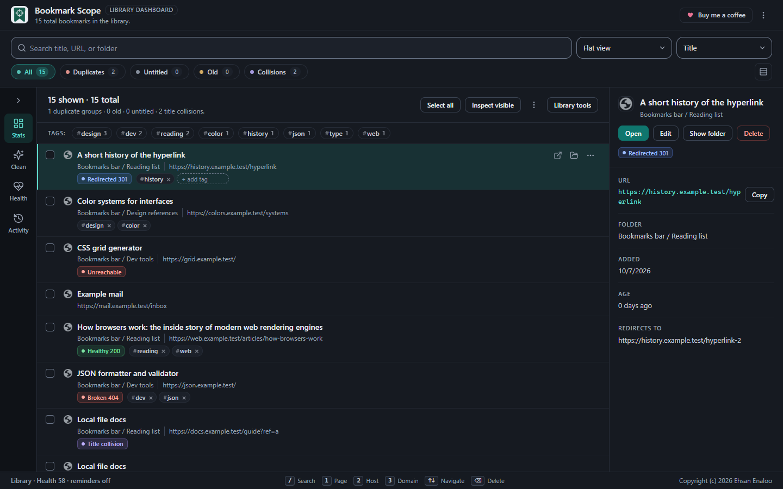Remove the #web tag from How browsers work
Screen dimensions: 783x489
click(197, 352)
